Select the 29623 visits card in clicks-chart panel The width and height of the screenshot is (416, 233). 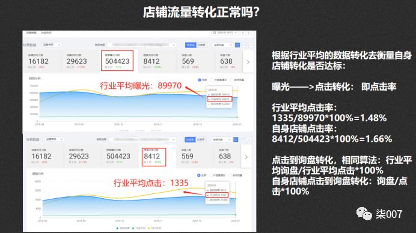click(x=82, y=156)
